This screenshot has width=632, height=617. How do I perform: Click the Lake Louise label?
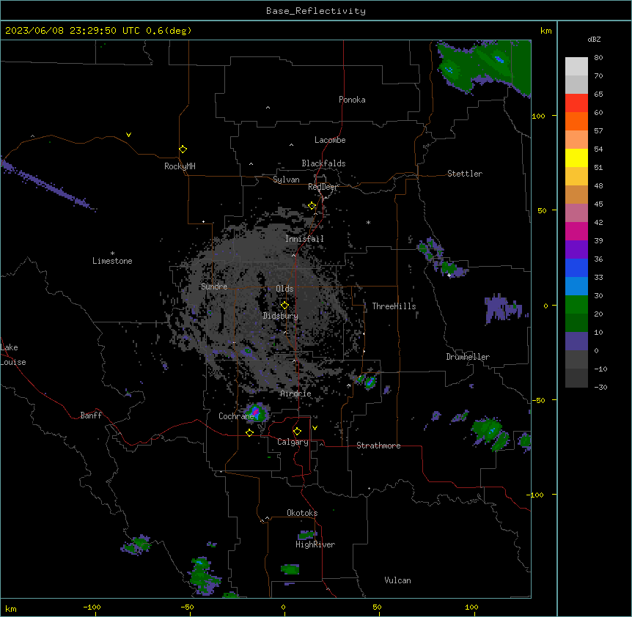[13, 355]
